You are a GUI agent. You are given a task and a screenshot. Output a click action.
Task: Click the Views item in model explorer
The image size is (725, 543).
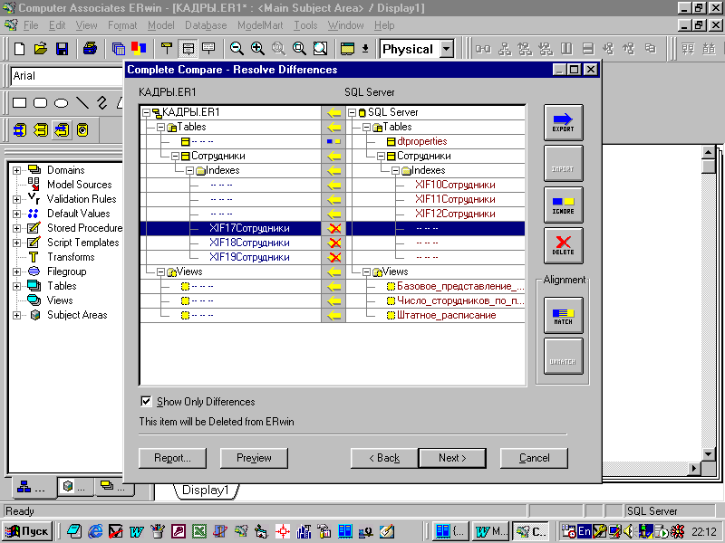(60, 300)
